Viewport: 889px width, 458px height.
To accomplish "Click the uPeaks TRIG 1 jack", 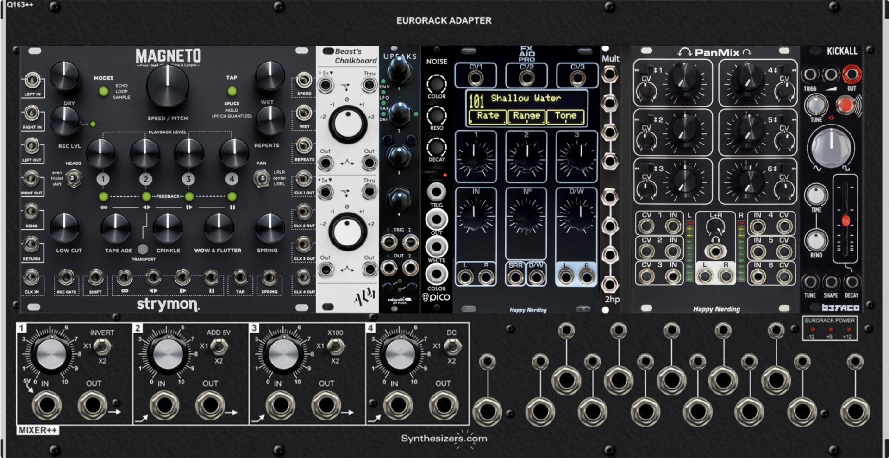I will point(388,242).
